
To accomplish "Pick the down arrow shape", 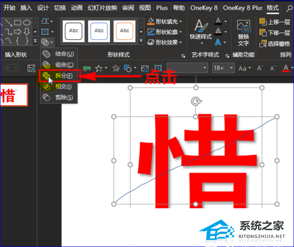I will point(27,32).
